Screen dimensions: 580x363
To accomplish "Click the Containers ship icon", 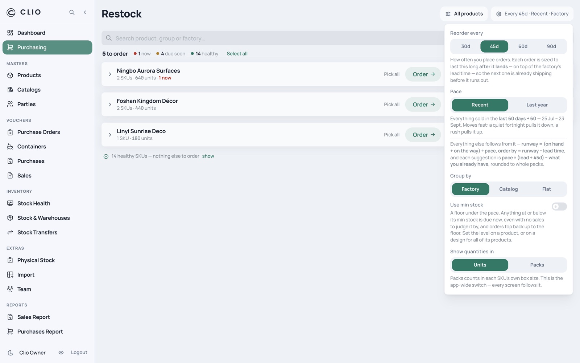I will (10, 147).
